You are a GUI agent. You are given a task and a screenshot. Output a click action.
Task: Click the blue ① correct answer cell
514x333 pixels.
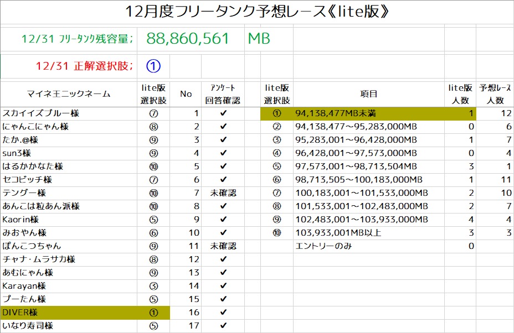tap(153, 66)
